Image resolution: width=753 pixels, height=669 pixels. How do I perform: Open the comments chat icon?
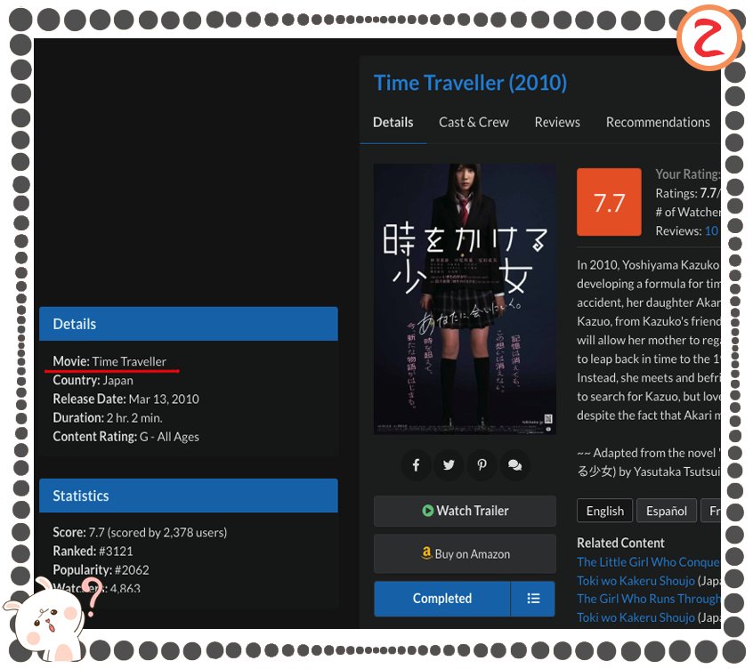[514, 464]
